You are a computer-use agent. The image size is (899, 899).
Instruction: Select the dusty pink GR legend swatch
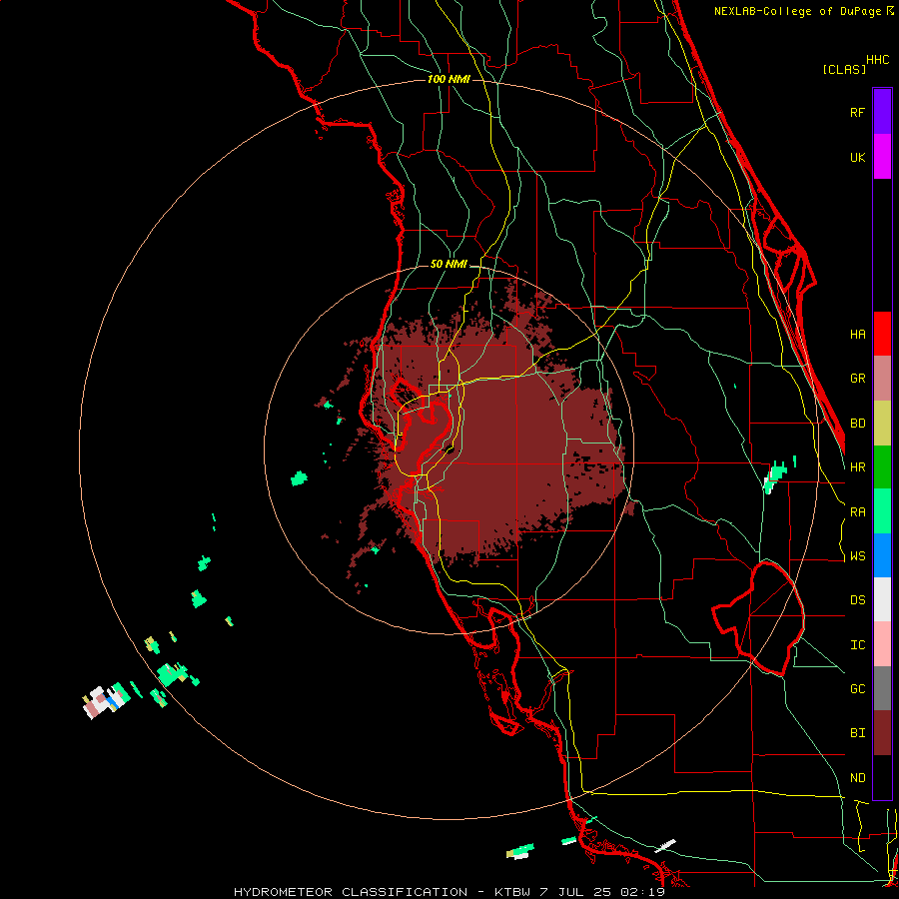[882, 379]
